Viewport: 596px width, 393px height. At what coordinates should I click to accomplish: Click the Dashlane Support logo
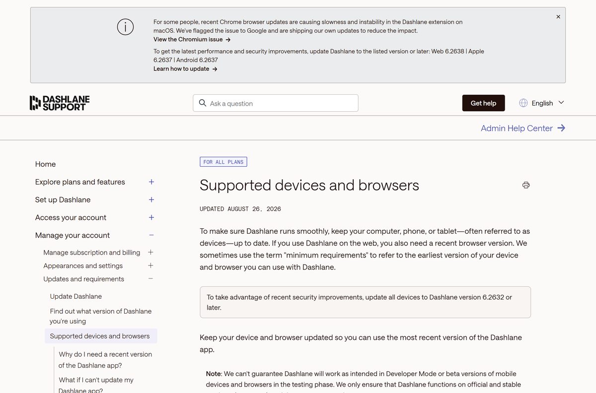coord(60,103)
